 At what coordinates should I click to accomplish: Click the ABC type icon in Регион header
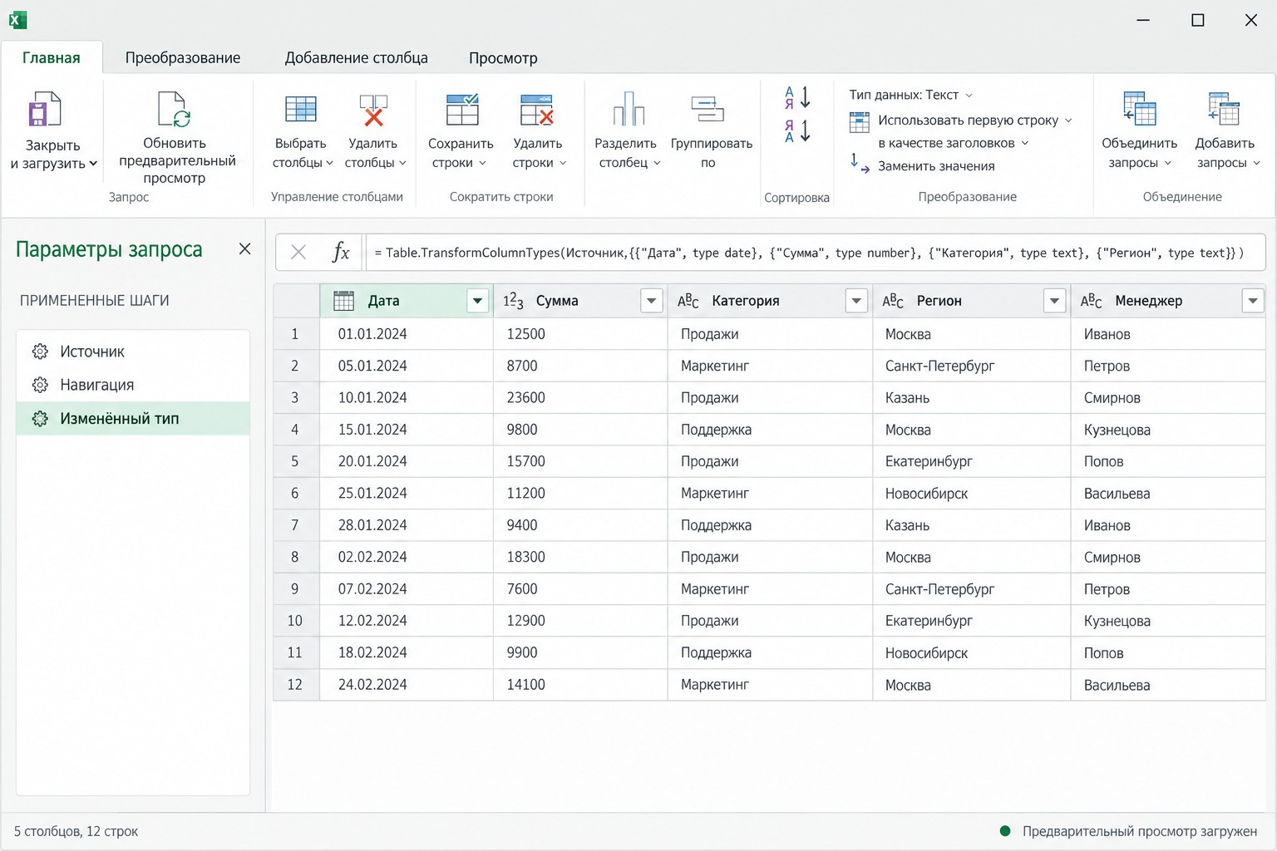(893, 301)
